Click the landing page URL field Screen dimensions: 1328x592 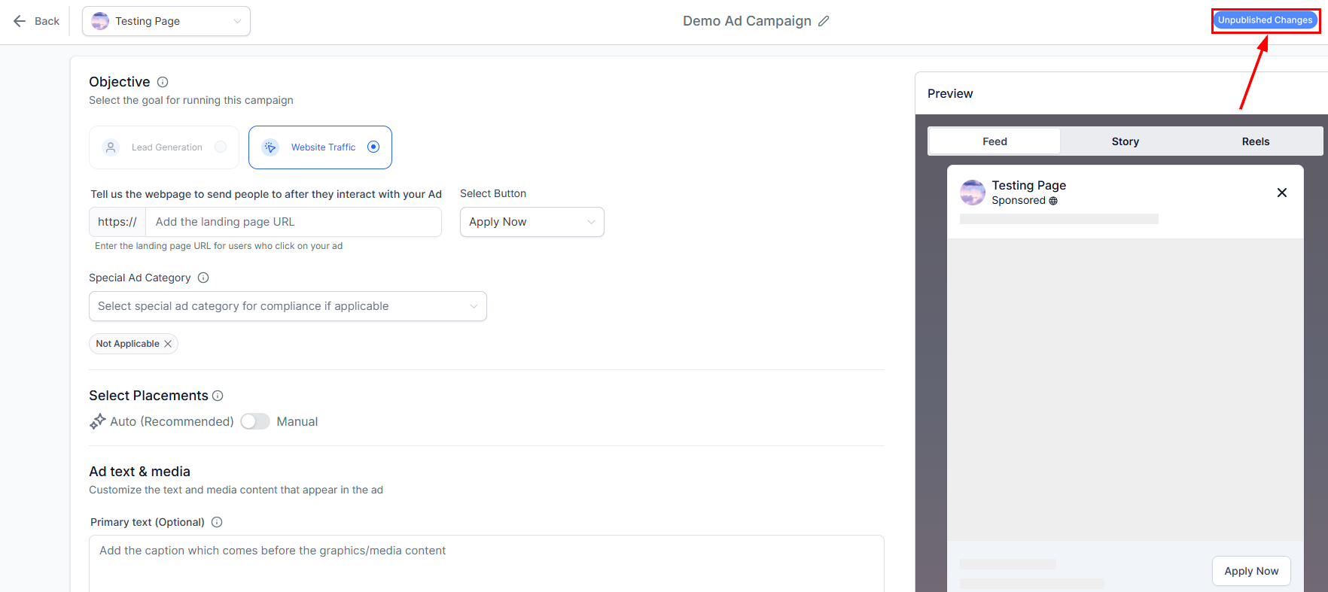[294, 222]
